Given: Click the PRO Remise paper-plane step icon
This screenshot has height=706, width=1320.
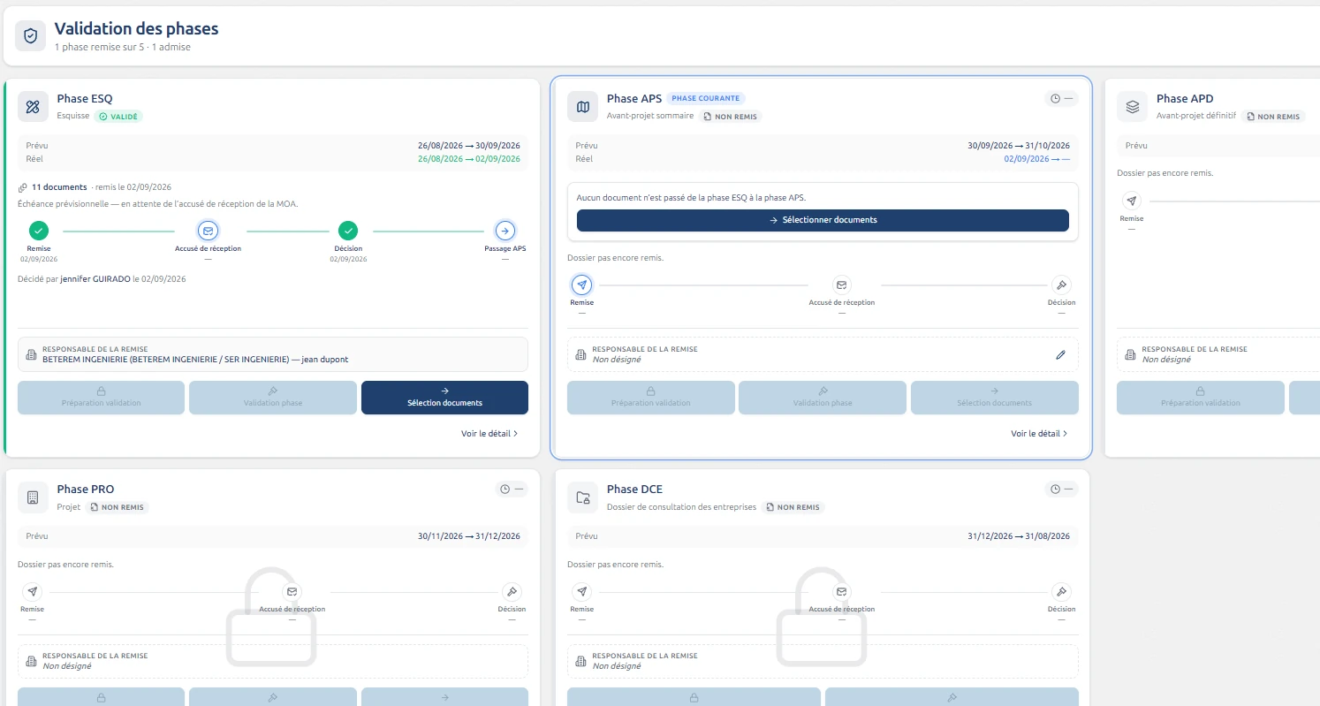Looking at the screenshot, I should (x=32, y=591).
